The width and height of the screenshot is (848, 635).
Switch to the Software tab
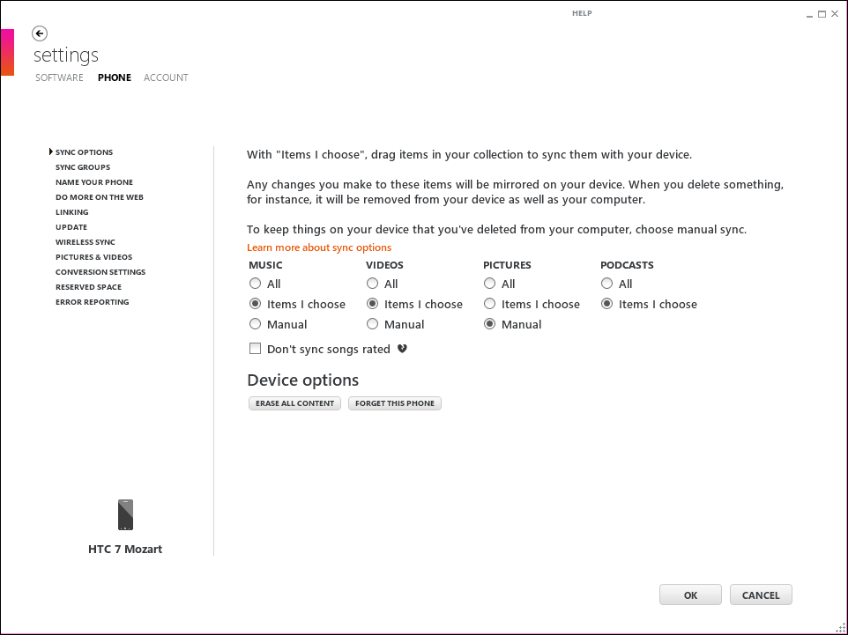coord(59,78)
